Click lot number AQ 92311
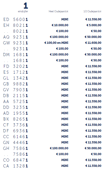The height and width of the screenshot is (173, 105). point(16,37)
